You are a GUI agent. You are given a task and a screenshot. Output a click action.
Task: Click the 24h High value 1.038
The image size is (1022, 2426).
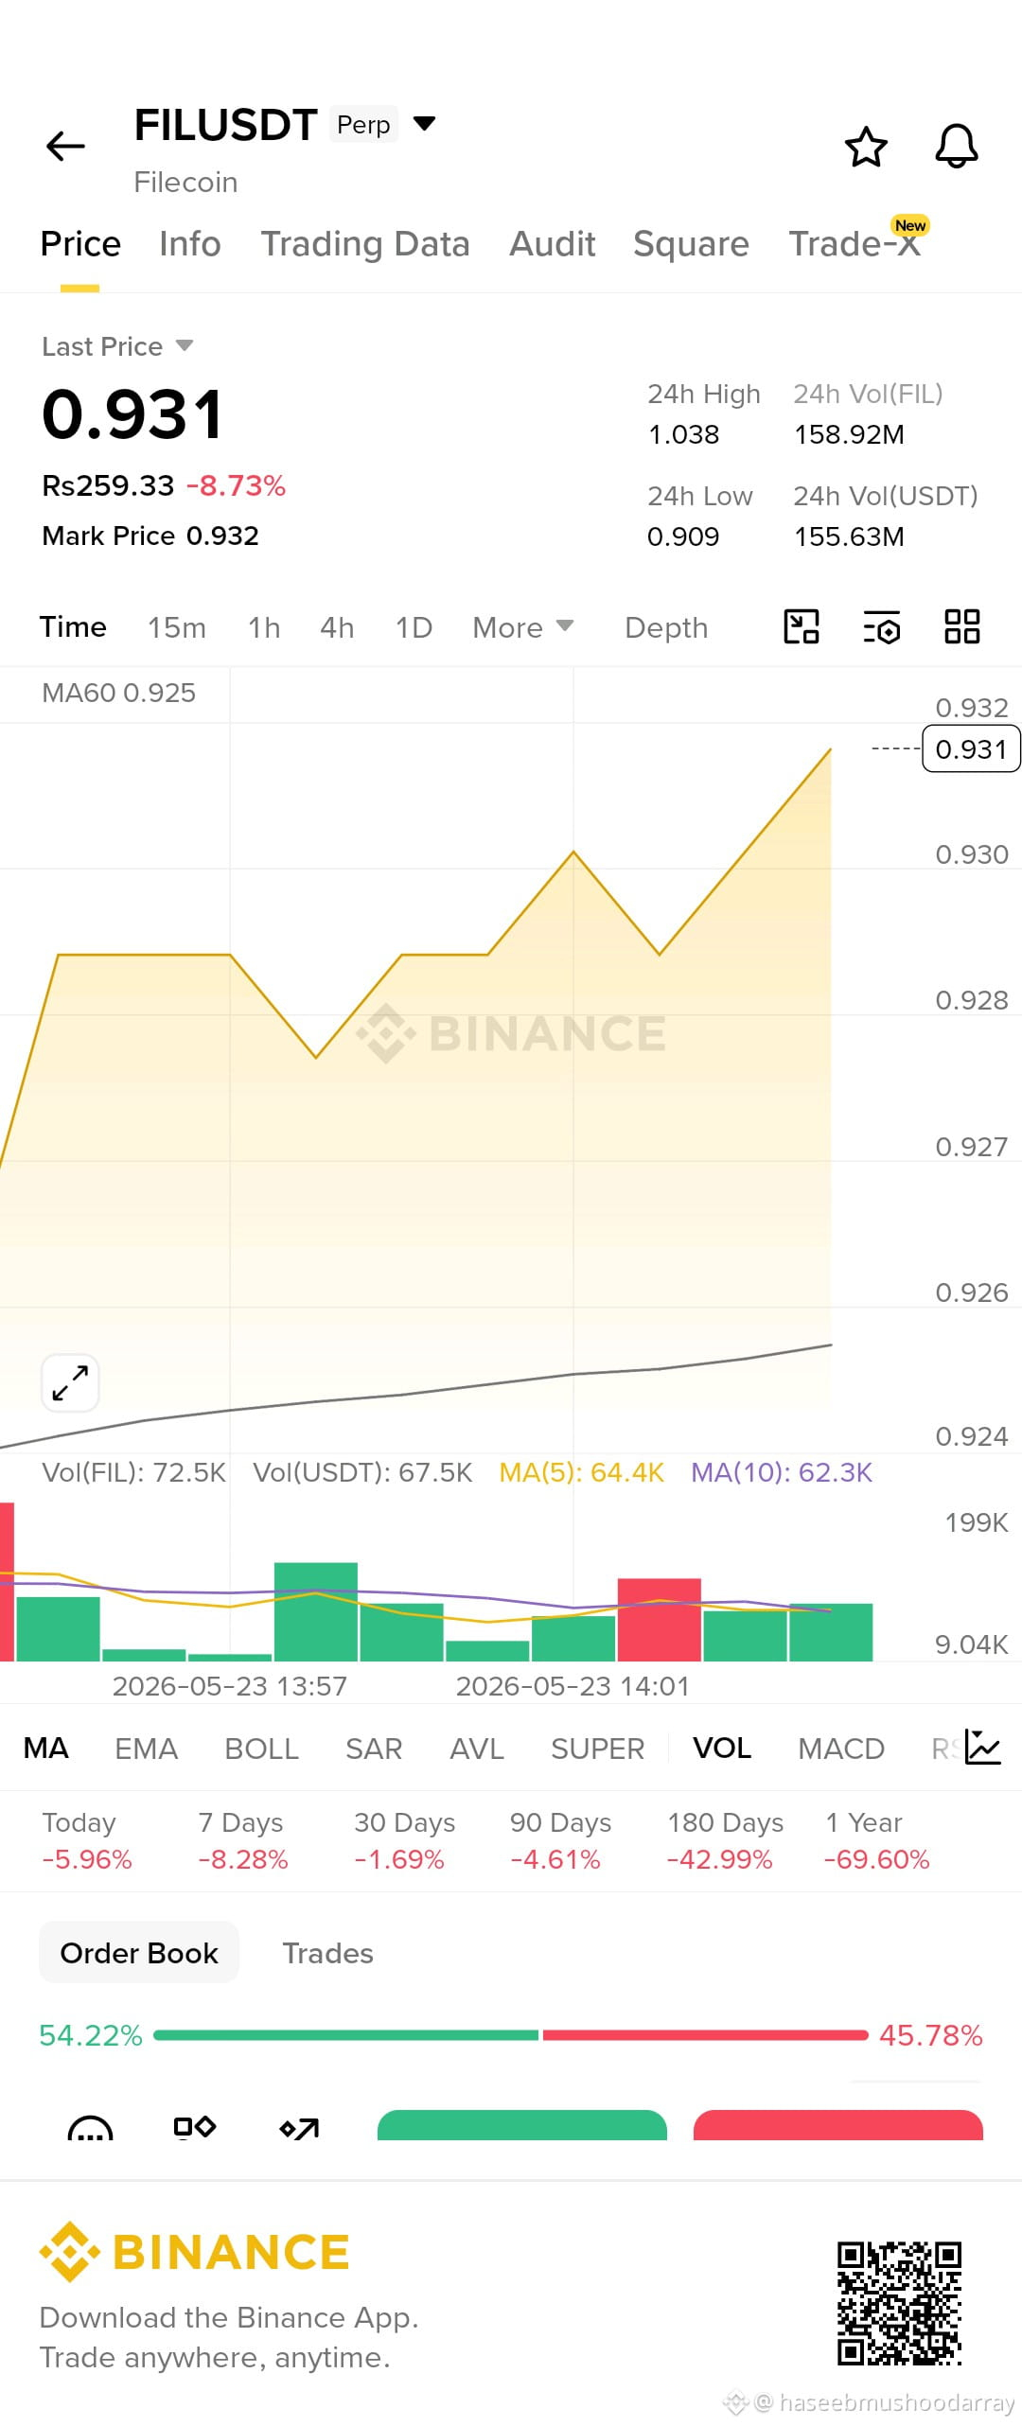(683, 434)
